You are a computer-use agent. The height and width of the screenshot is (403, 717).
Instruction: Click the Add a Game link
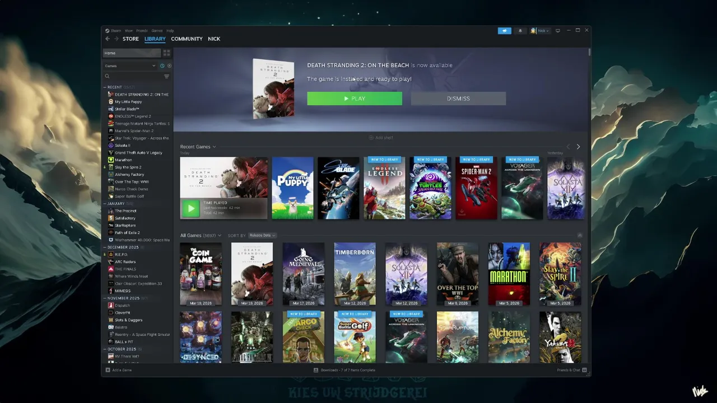tap(122, 370)
